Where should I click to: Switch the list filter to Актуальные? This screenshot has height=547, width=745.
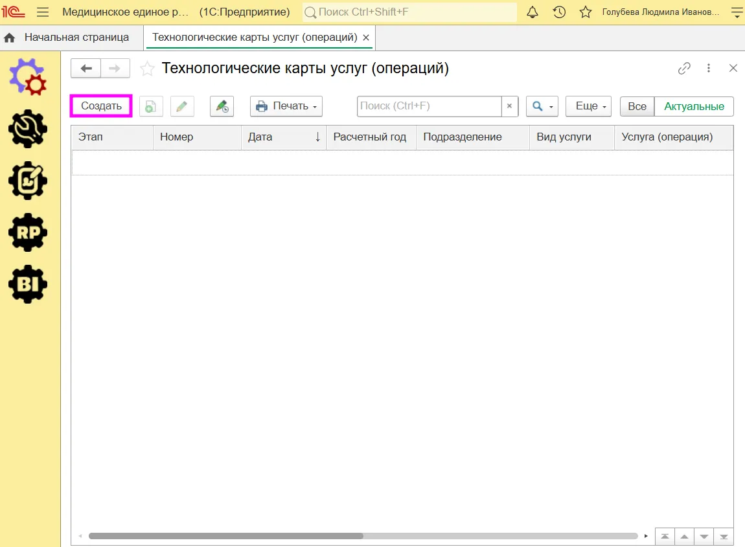[694, 106]
